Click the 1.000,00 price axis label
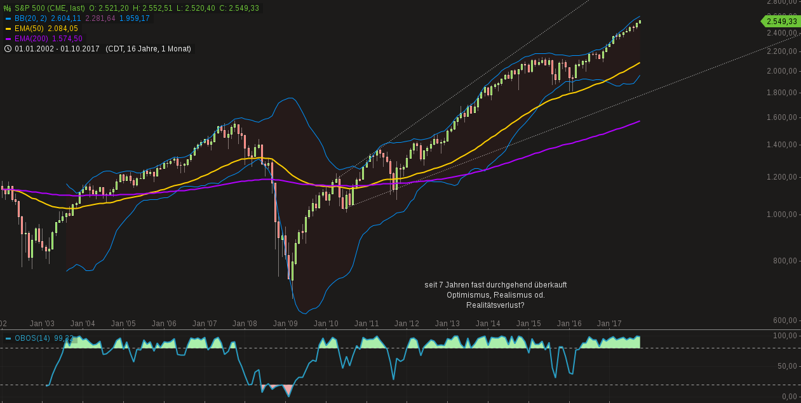Screen dimensions: 801x403 pos(782,215)
